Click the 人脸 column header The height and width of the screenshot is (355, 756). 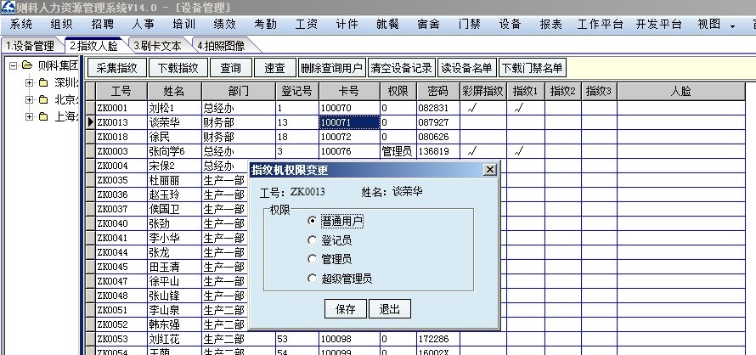[680, 91]
